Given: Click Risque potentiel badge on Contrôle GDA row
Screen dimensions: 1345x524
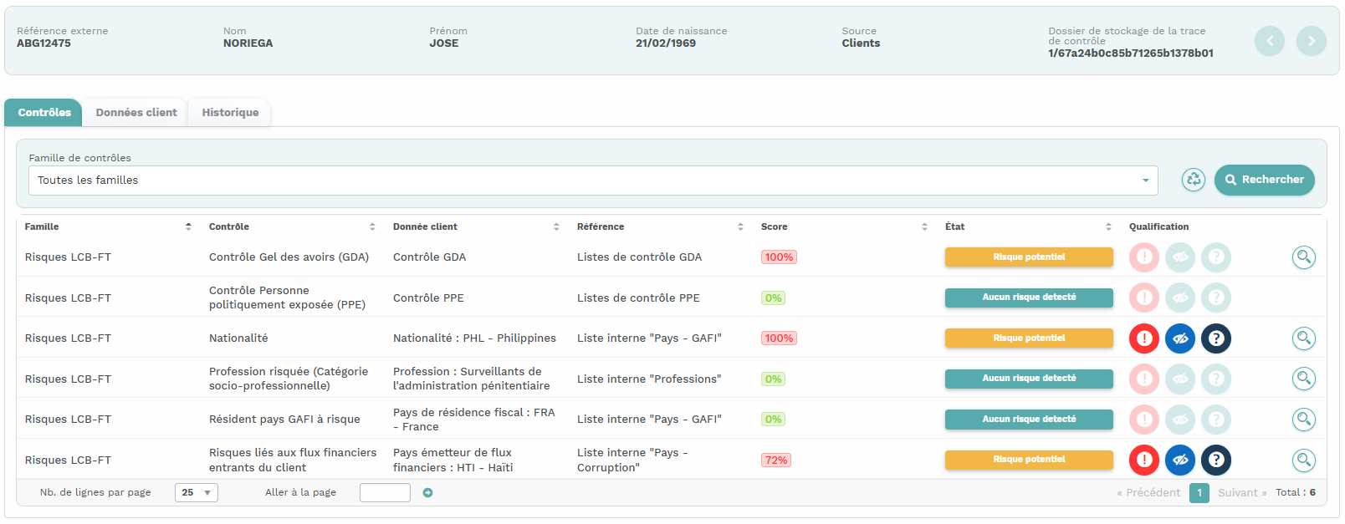Looking at the screenshot, I should pyautogui.click(x=1029, y=257).
